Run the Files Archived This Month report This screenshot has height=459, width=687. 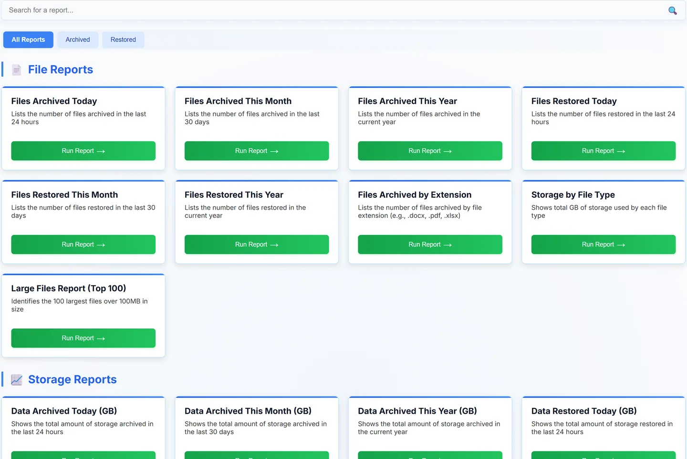[x=257, y=151]
